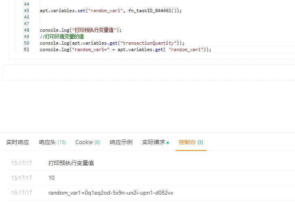Open the 实时响应 tab
Screen dimensions: 295x217
click(x=17, y=142)
